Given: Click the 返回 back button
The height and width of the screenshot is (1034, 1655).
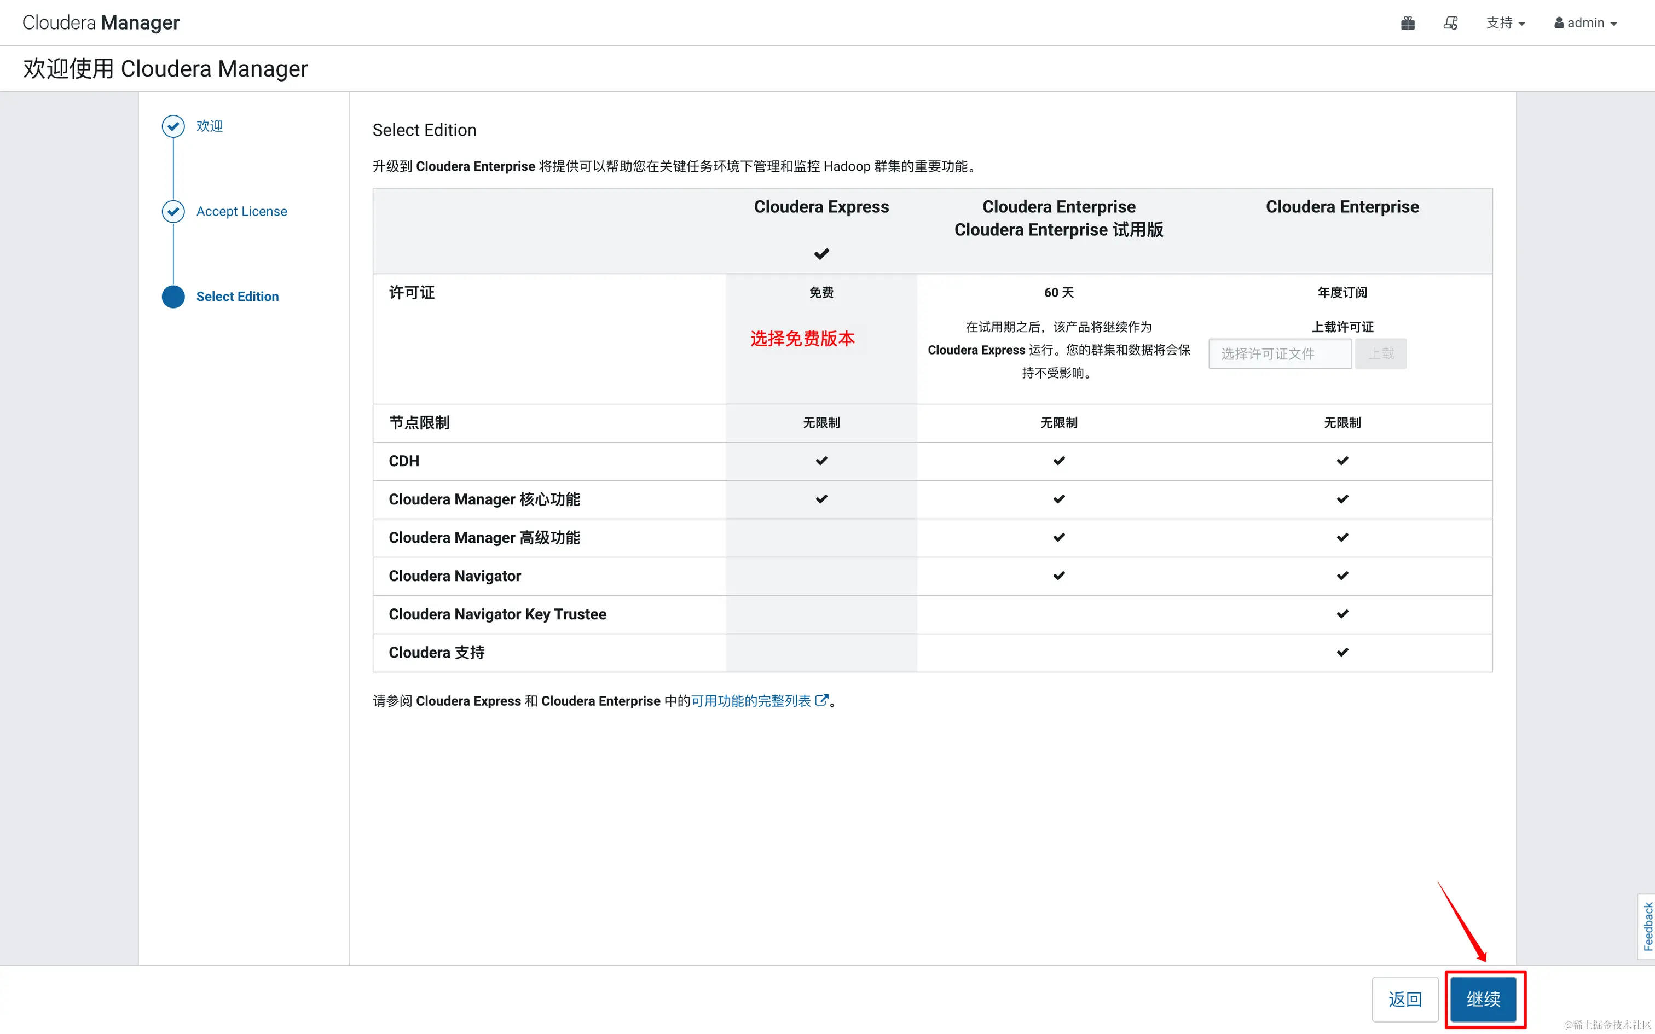Looking at the screenshot, I should [1405, 999].
